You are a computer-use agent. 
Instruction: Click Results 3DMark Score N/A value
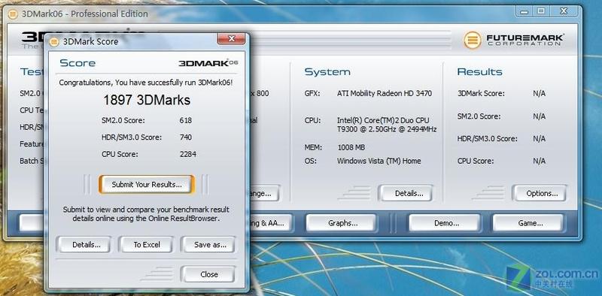click(539, 94)
